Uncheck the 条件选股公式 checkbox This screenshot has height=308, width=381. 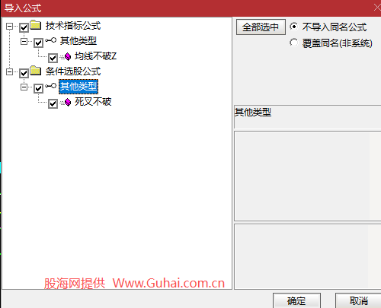(x=24, y=73)
